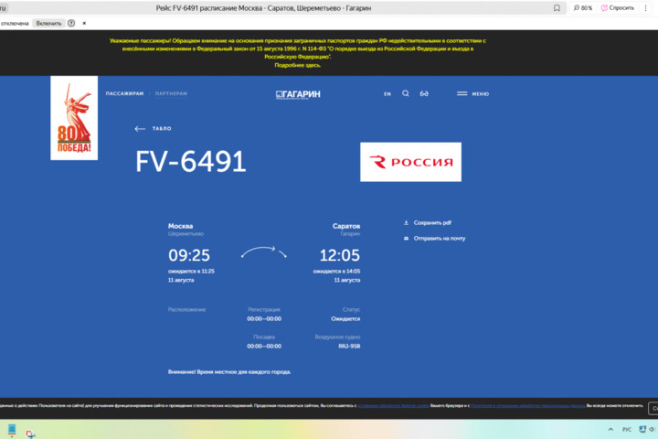Click the local time warning note
The height and width of the screenshot is (439, 658).
(229, 372)
